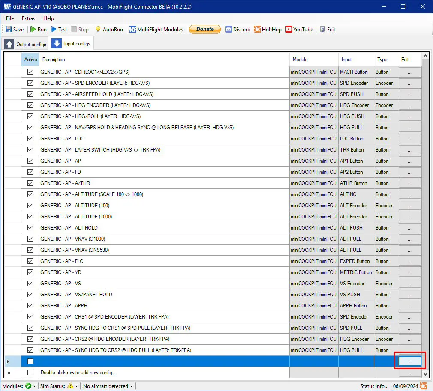Image resolution: width=433 pixels, height=391 pixels.
Task: Uncheck the APPR row checkbox
Action: pos(30,305)
